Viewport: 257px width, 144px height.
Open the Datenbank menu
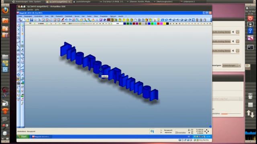pyautogui.click(x=69, y=16)
